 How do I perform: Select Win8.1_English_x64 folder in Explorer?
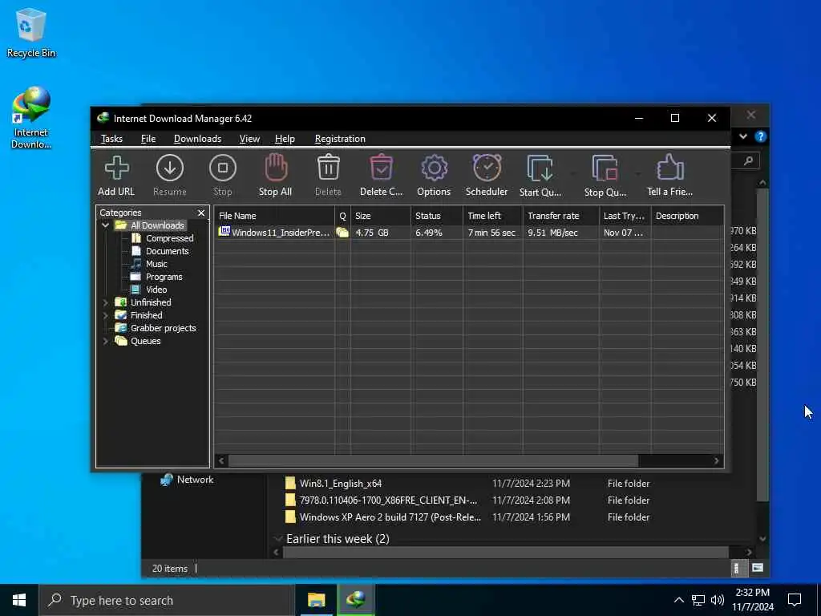tap(340, 484)
